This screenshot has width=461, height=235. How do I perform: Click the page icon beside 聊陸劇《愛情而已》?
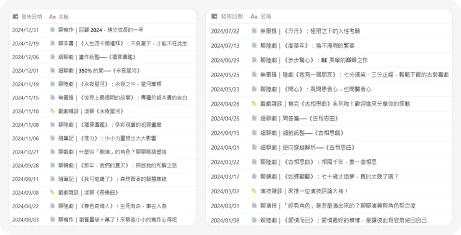coord(254,219)
